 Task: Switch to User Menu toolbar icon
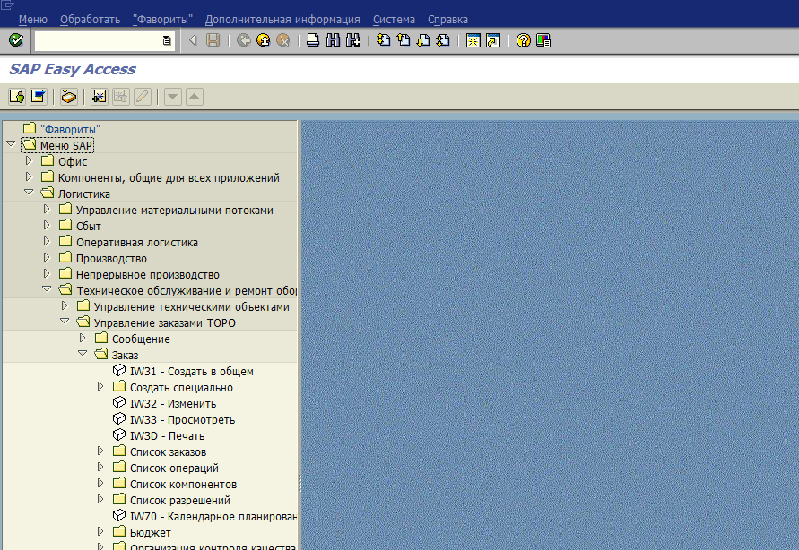[17, 96]
